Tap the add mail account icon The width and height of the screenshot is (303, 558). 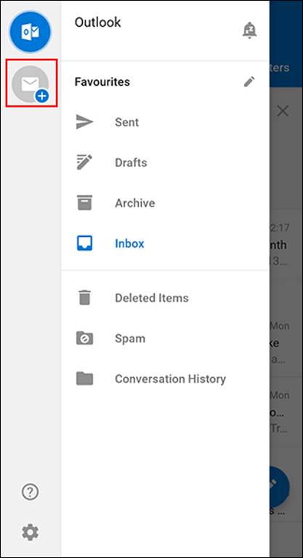point(31,84)
